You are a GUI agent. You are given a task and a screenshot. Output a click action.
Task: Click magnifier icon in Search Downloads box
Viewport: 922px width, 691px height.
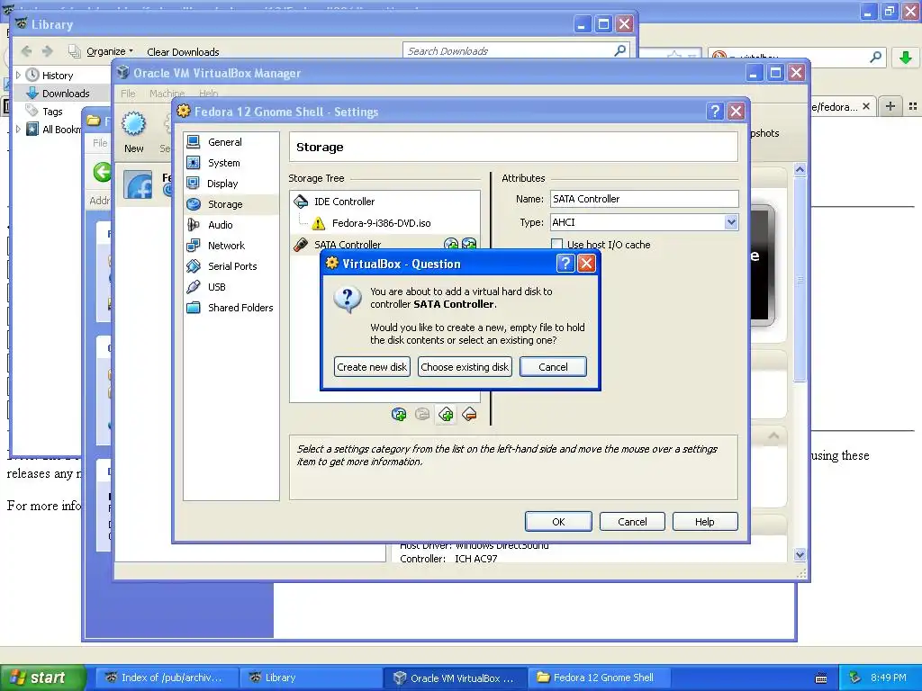click(619, 50)
